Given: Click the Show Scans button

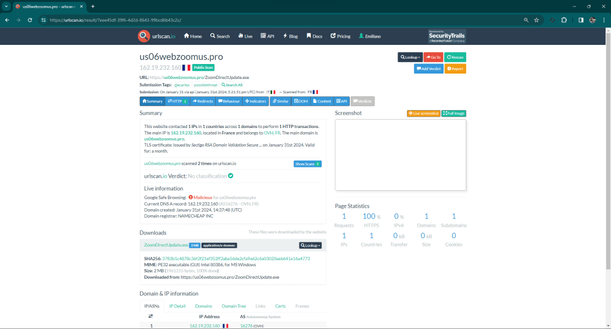Looking at the screenshot, I should [307, 164].
